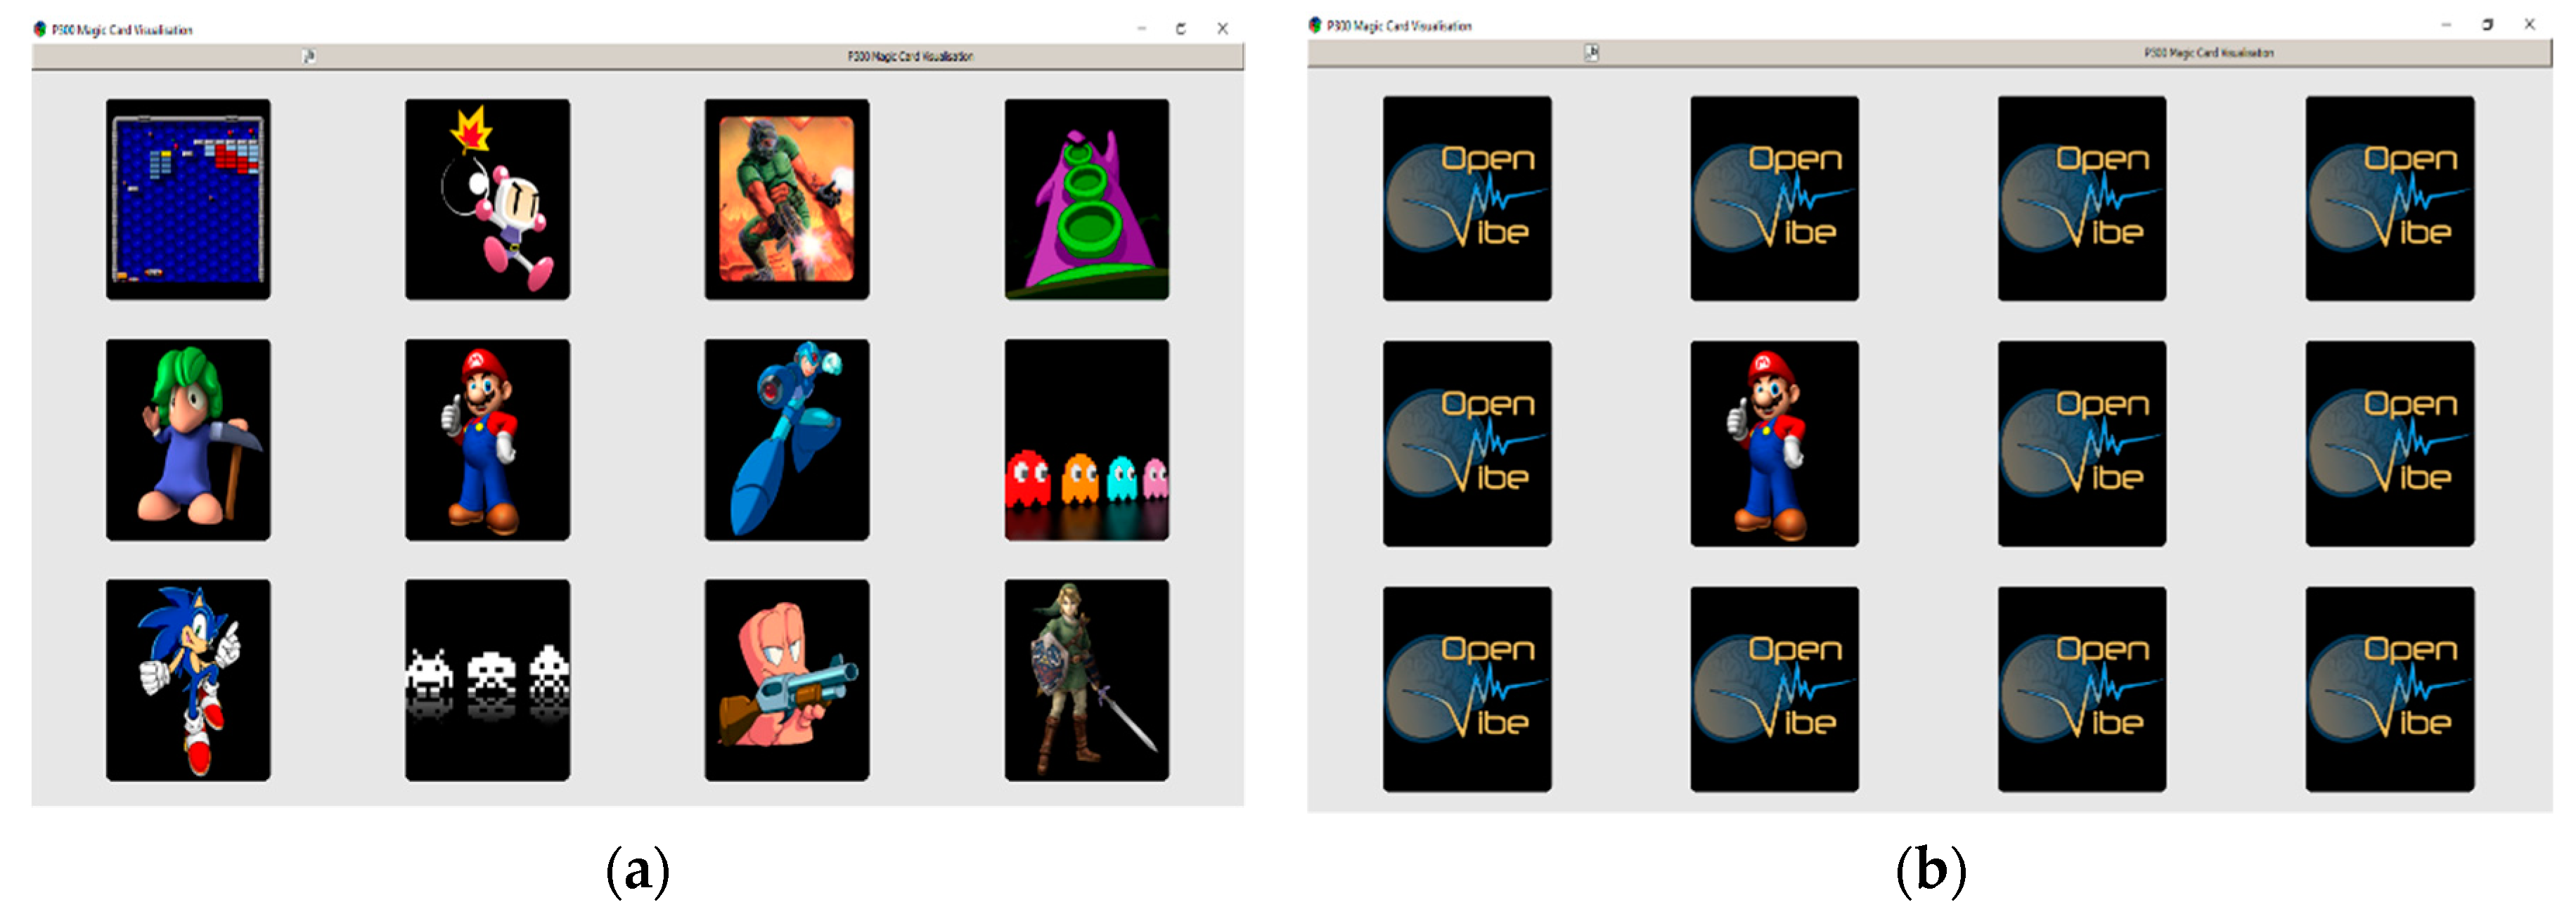Restore down the right P300 window

tap(2487, 25)
